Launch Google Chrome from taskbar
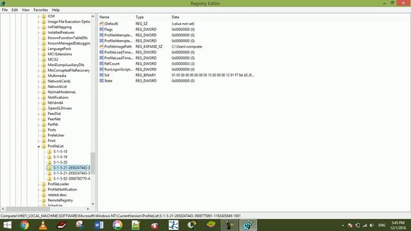Screen dimensions: 411x231 (x=24, y=225)
